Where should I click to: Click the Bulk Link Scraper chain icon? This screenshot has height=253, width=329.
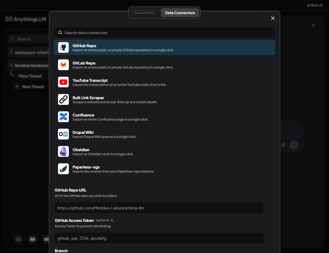pos(63,99)
